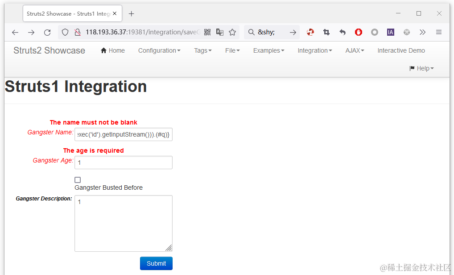Open the QR code icon in address bar
This screenshot has height=275, width=454.
coord(207,32)
